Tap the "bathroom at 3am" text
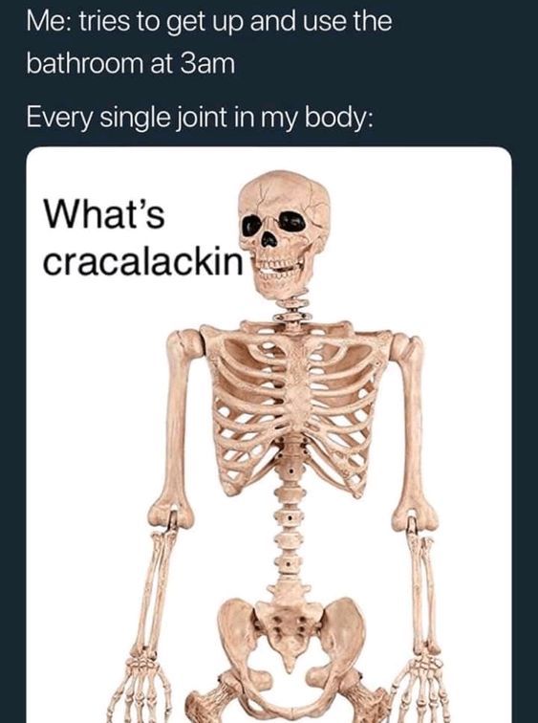 click(x=131, y=64)
